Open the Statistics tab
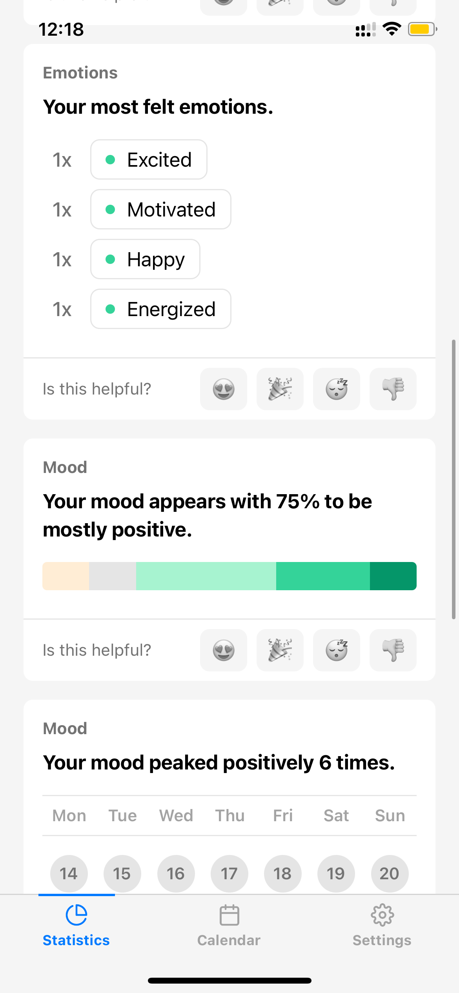This screenshot has width=459, height=993. (76, 926)
